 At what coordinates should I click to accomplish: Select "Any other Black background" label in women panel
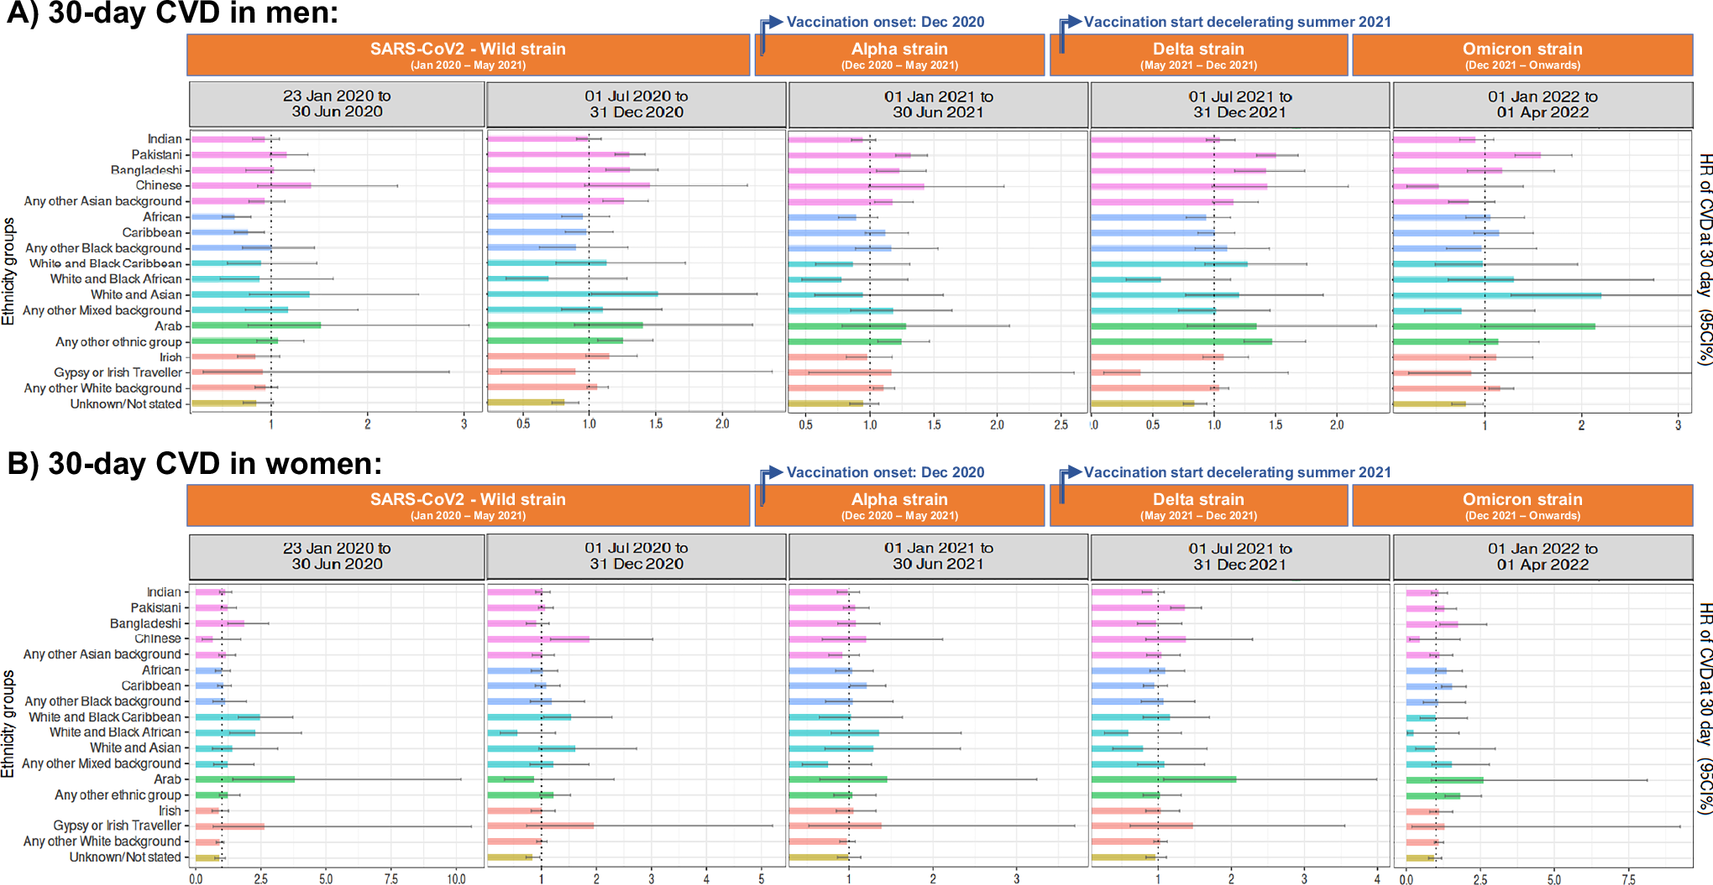[102, 701]
